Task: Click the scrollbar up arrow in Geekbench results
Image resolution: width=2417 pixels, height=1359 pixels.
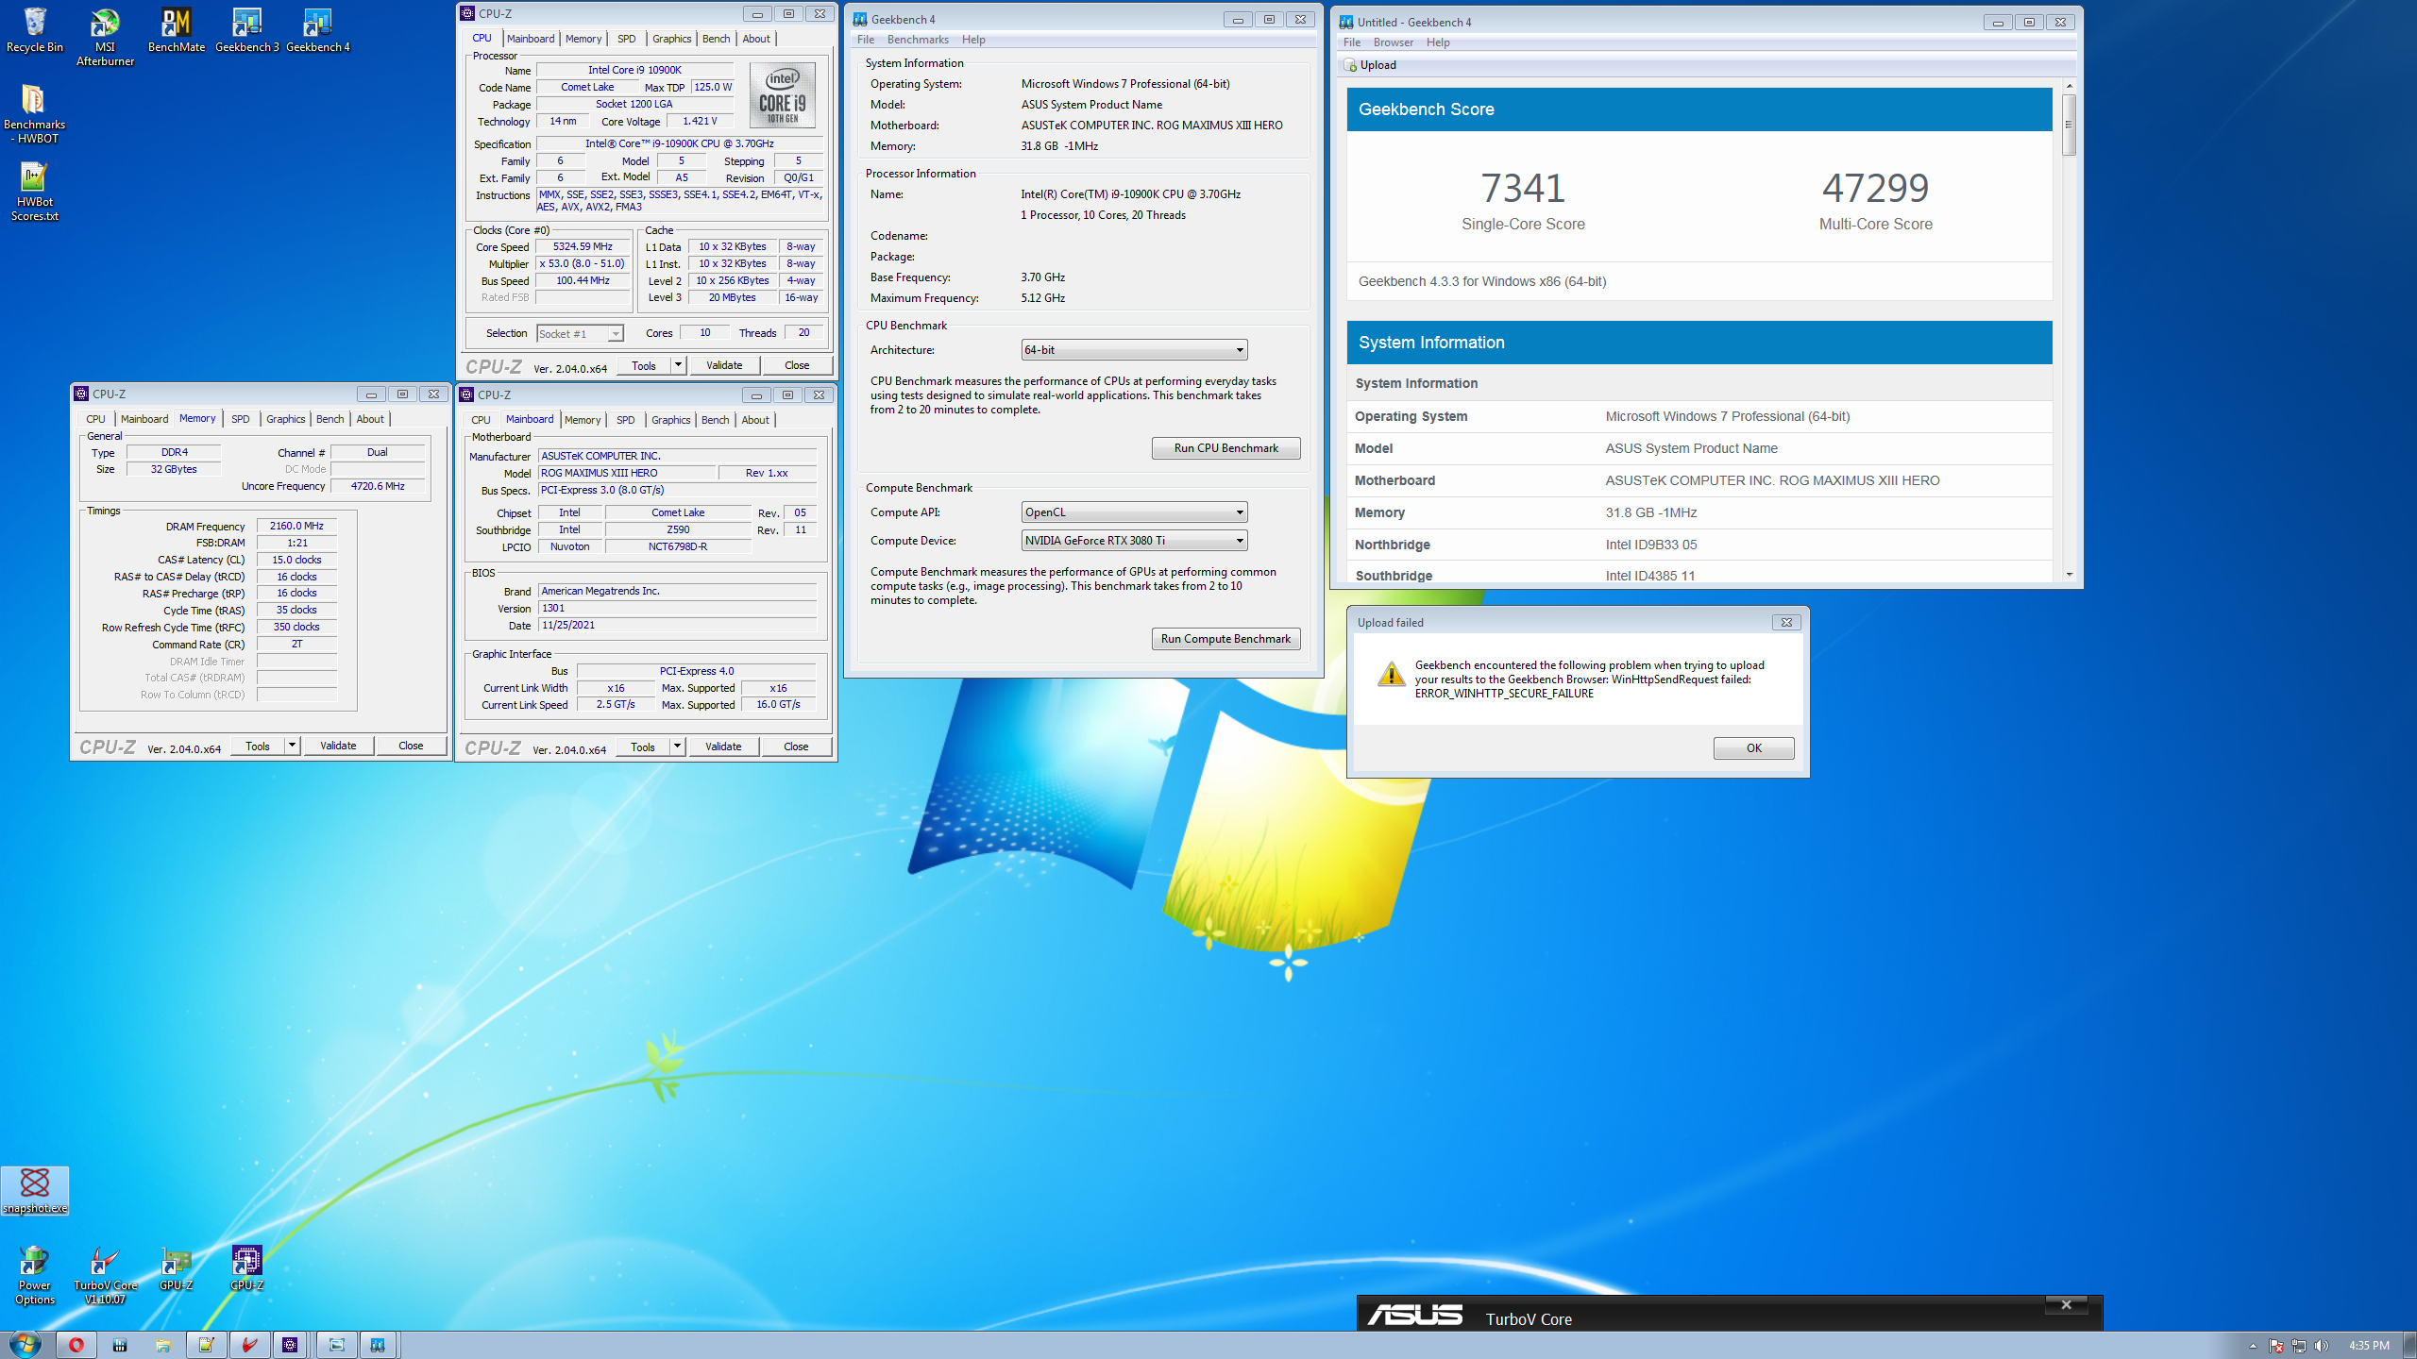Action: click(2070, 86)
